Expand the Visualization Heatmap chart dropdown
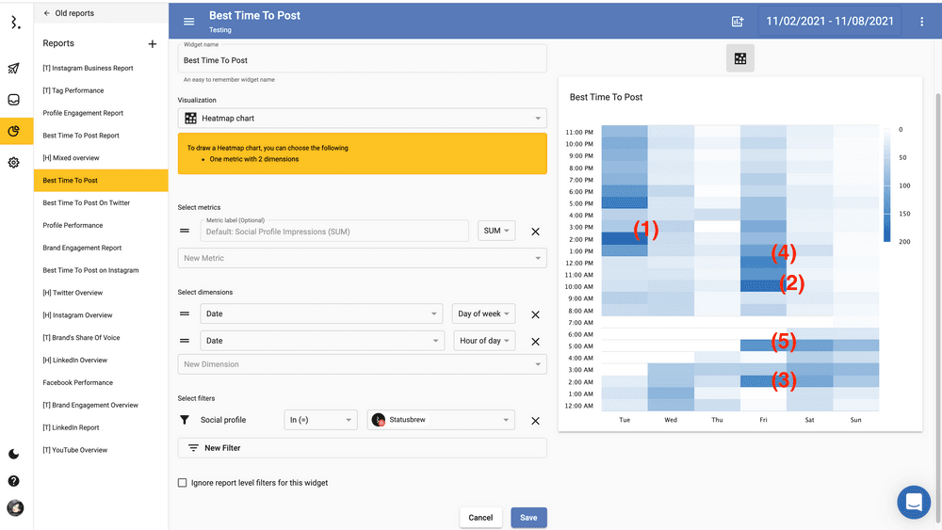This screenshot has width=942, height=530. coord(362,119)
